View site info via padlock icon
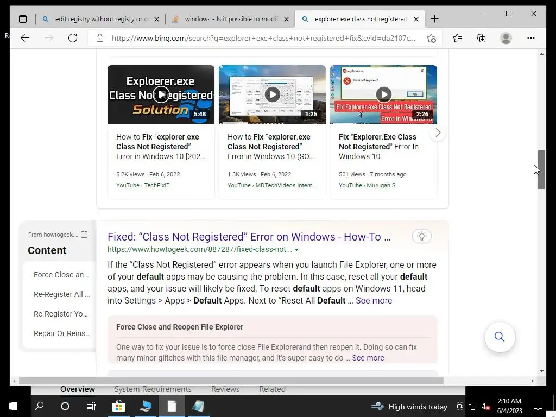 click(100, 38)
